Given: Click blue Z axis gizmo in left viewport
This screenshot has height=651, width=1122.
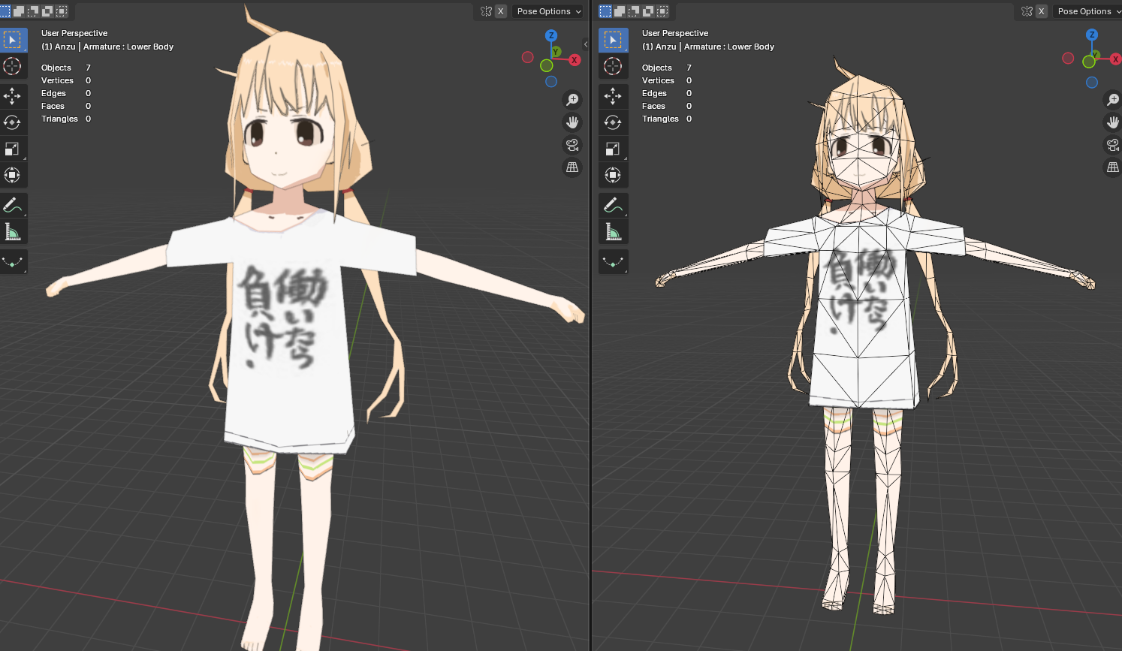Looking at the screenshot, I should pos(551,35).
